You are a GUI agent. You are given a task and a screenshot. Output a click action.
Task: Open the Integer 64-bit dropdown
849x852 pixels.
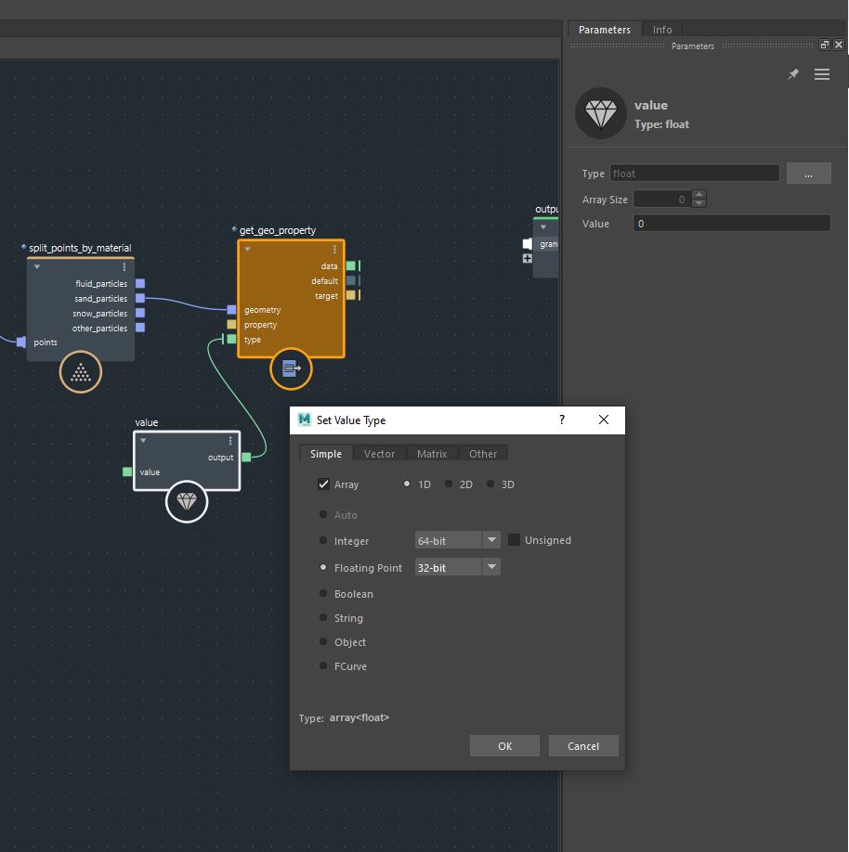pyautogui.click(x=492, y=540)
